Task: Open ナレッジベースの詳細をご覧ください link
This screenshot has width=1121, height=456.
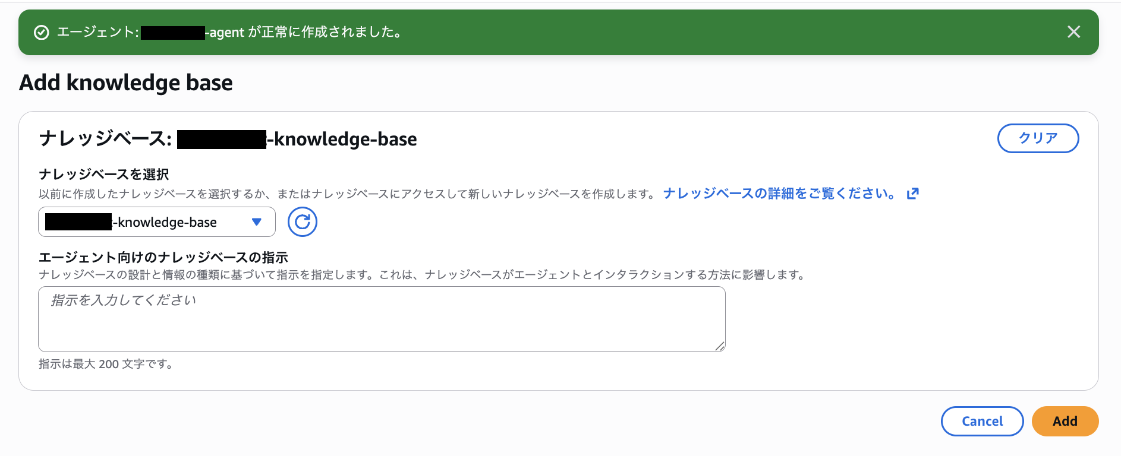Action: 779,194
